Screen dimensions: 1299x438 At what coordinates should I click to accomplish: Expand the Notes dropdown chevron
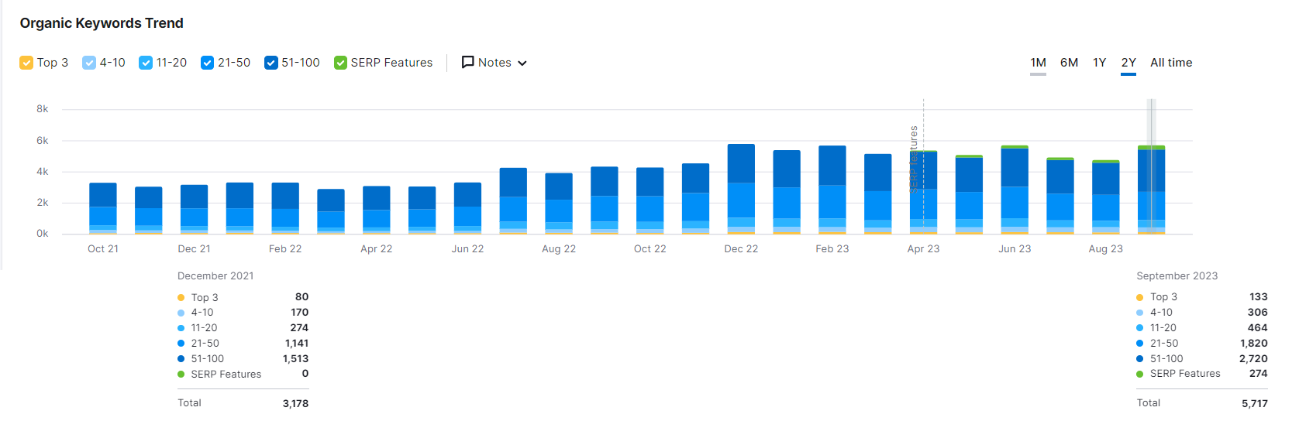(x=522, y=63)
